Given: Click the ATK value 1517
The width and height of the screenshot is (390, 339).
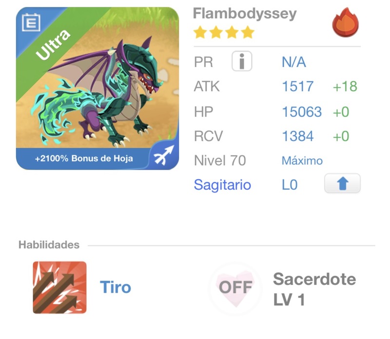Looking at the screenshot, I should pyautogui.click(x=297, y=87).
